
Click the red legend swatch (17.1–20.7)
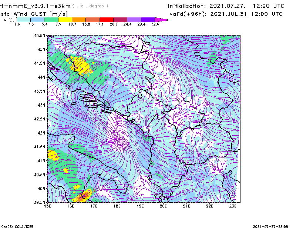[107, 20]
